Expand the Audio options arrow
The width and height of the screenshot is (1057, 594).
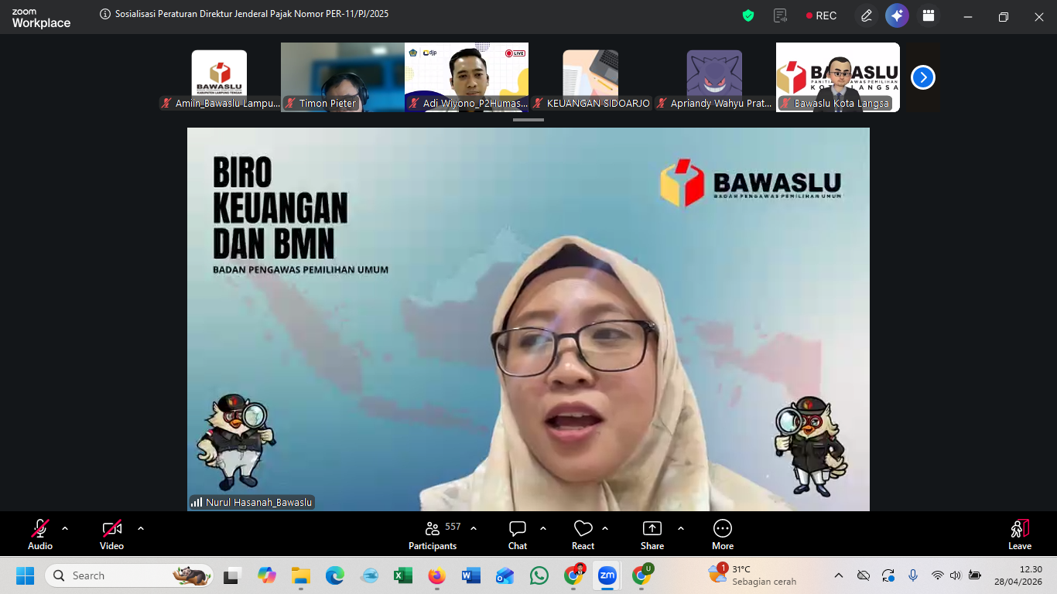(x=65, y=528)
